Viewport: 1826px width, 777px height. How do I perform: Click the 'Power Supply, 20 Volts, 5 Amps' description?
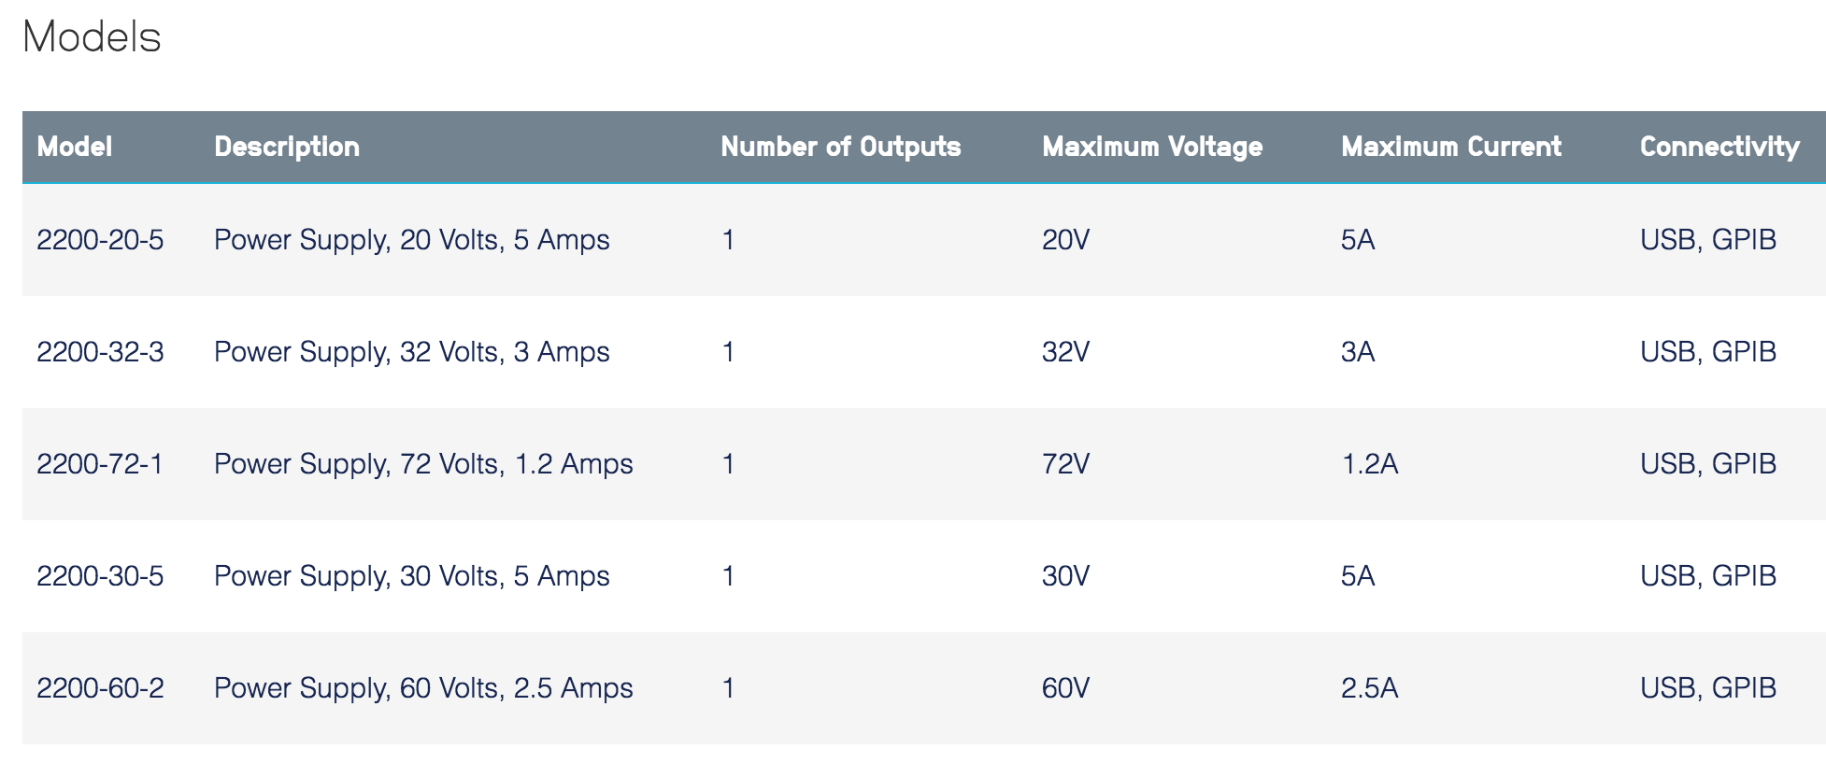pos(412,240)
